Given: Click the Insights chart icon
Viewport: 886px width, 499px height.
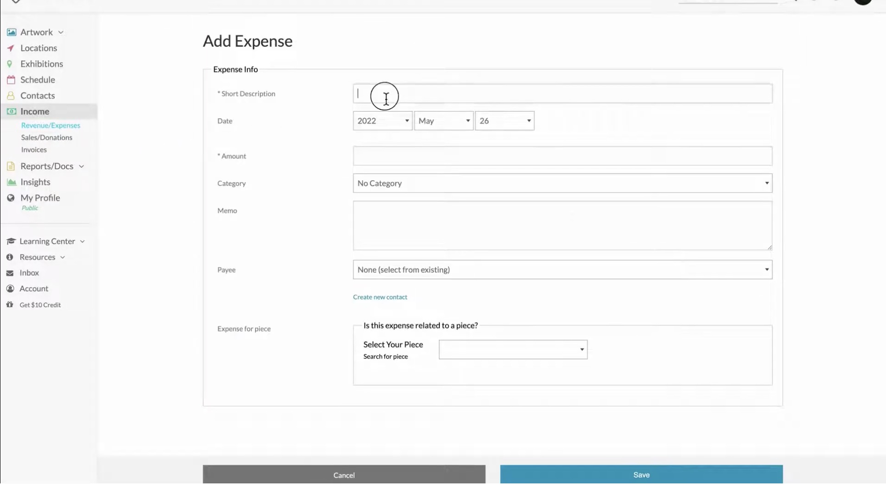Looking at the screenshot, I should [x=11, y=182].
